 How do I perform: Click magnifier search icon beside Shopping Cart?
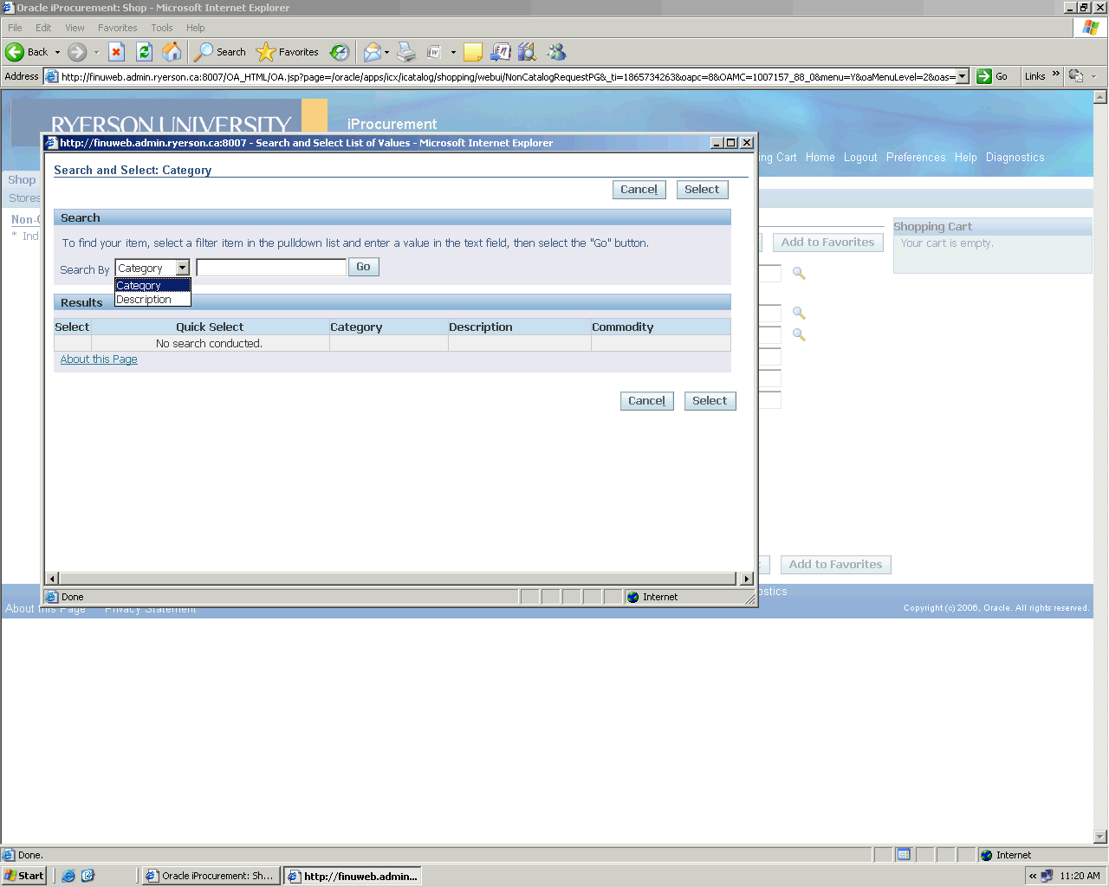pyautogui.click(x=799, y=274)
